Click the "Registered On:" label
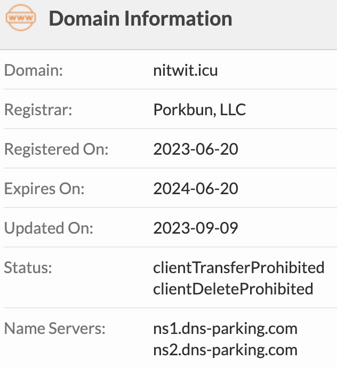Image resolution: width=337 pixels, height=367 pixels. point(56,149)
